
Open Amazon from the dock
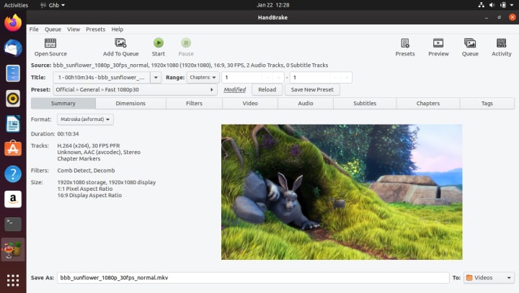pos(13,199)
